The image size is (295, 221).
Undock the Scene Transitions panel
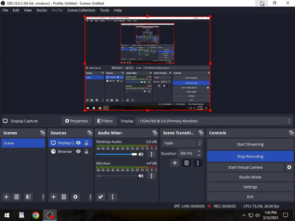click(x=201, y=133)
